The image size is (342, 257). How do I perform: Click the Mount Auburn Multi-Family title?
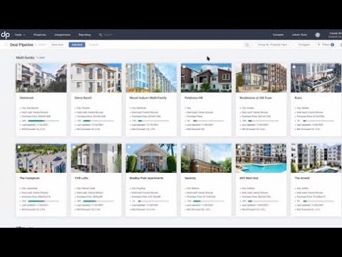point(148,98)
